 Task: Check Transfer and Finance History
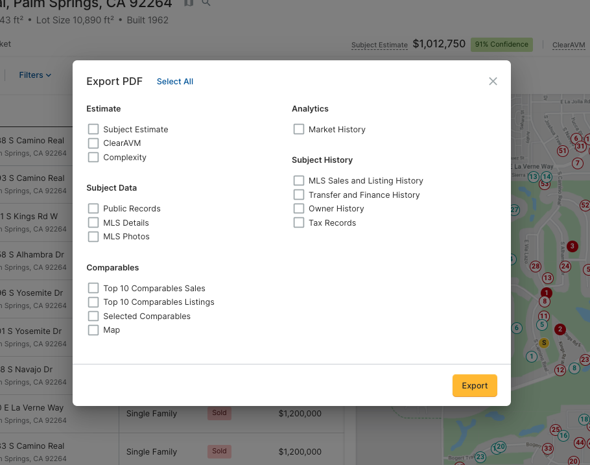[299, 195]
